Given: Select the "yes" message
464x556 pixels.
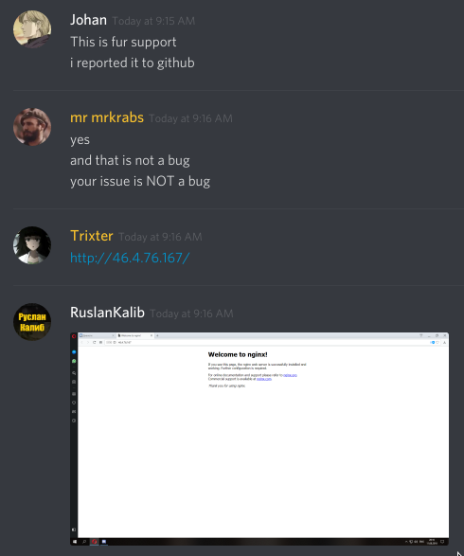Looking at the screenshot, I should pos(80,139).
